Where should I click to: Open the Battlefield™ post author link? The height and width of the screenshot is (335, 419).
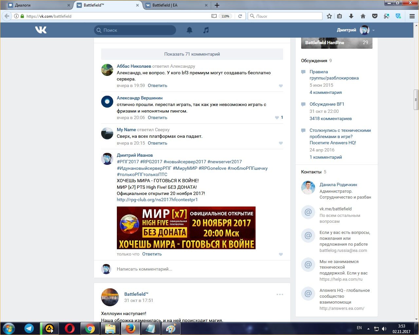(x=136, y=294)
